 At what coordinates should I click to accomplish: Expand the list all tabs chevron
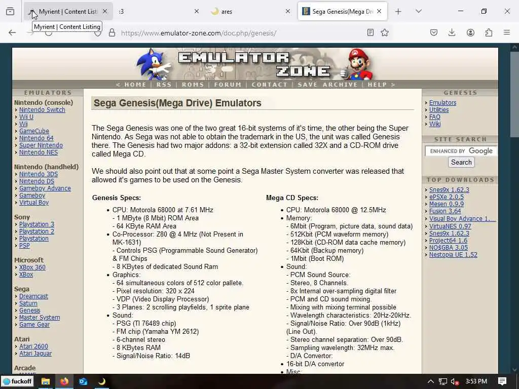click(419, 11)
